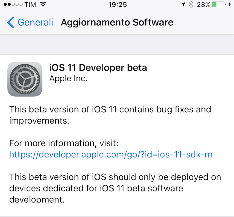
Task: Tap the charging lightning bolt icon
Action: [x=230, y=5]
